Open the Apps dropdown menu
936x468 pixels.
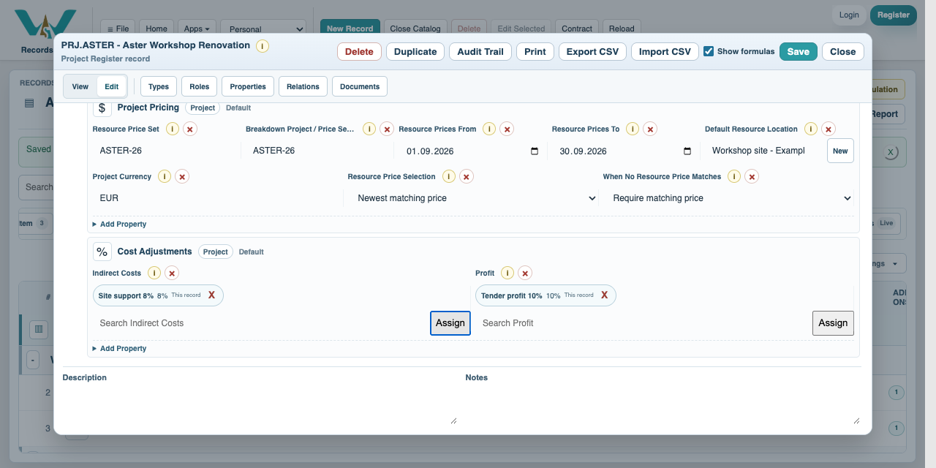(x=197, y=29)
